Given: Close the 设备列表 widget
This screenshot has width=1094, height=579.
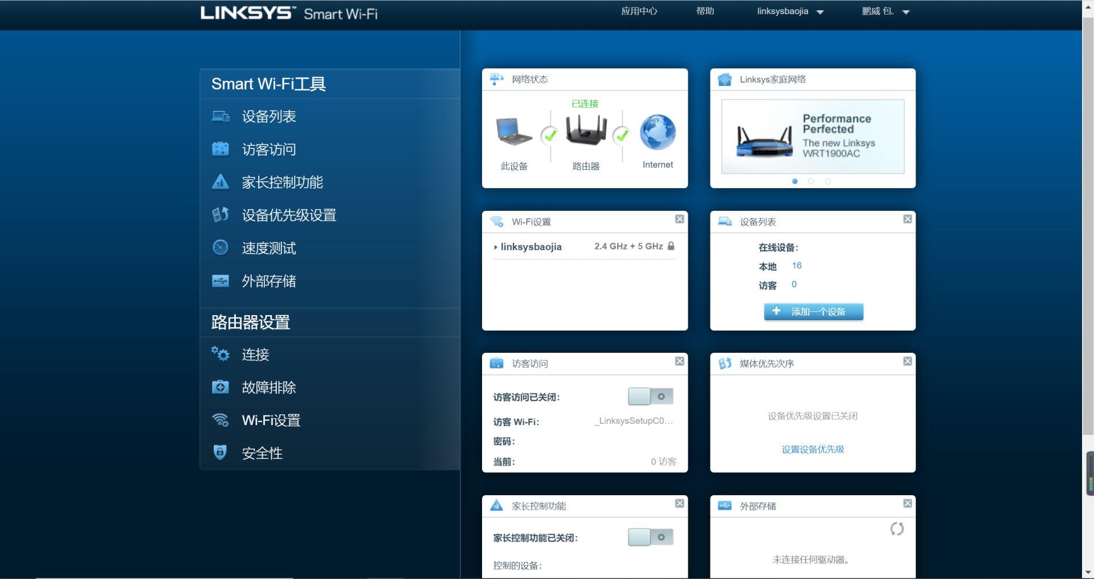Looking at the screenshot, I should 908,219.
